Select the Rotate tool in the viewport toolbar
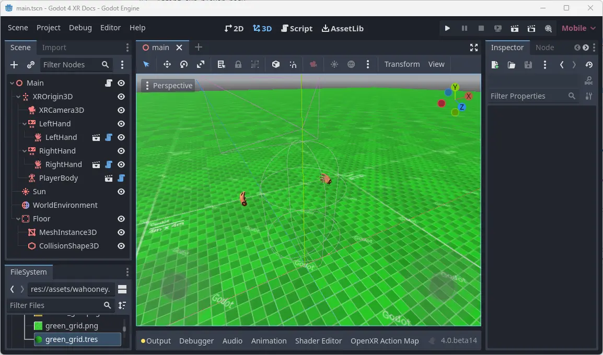 183,64
